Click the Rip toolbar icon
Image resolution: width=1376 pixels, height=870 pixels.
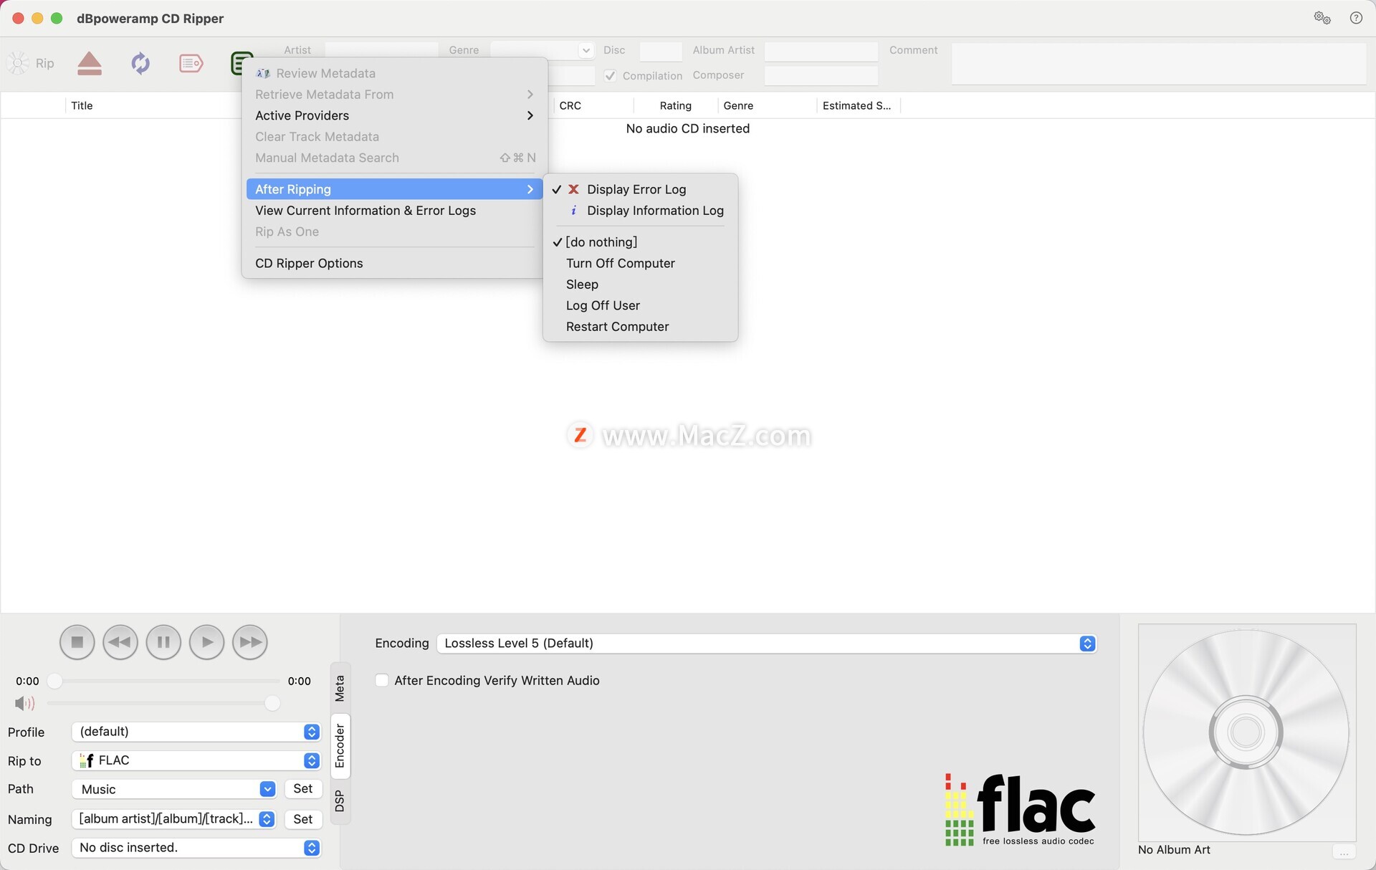coord(30,63)
